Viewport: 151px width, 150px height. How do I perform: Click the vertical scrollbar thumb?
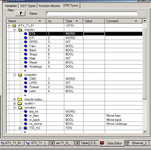(144, 63)
